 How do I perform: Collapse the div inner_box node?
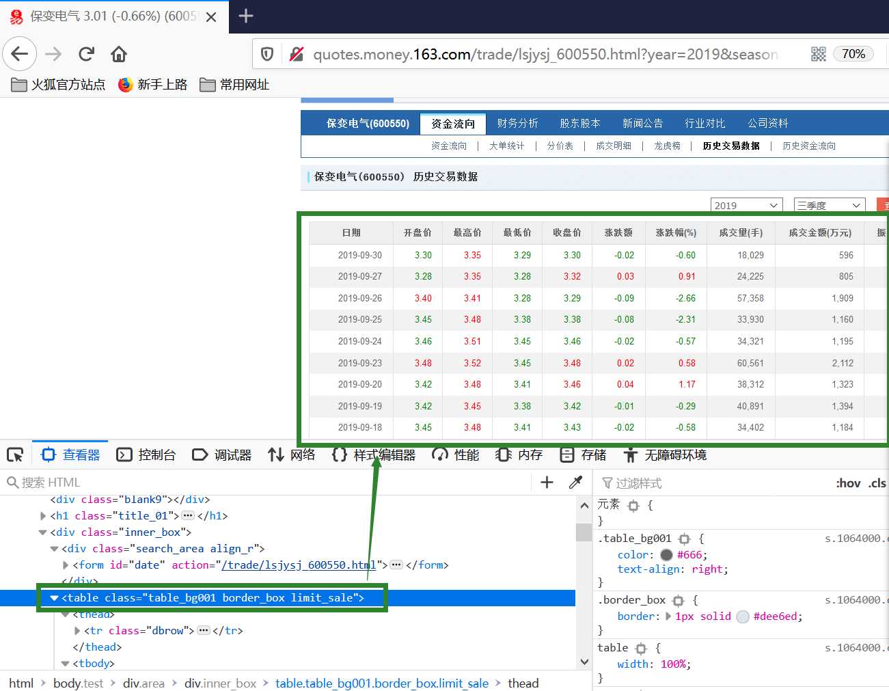click(x=43, y=532)
